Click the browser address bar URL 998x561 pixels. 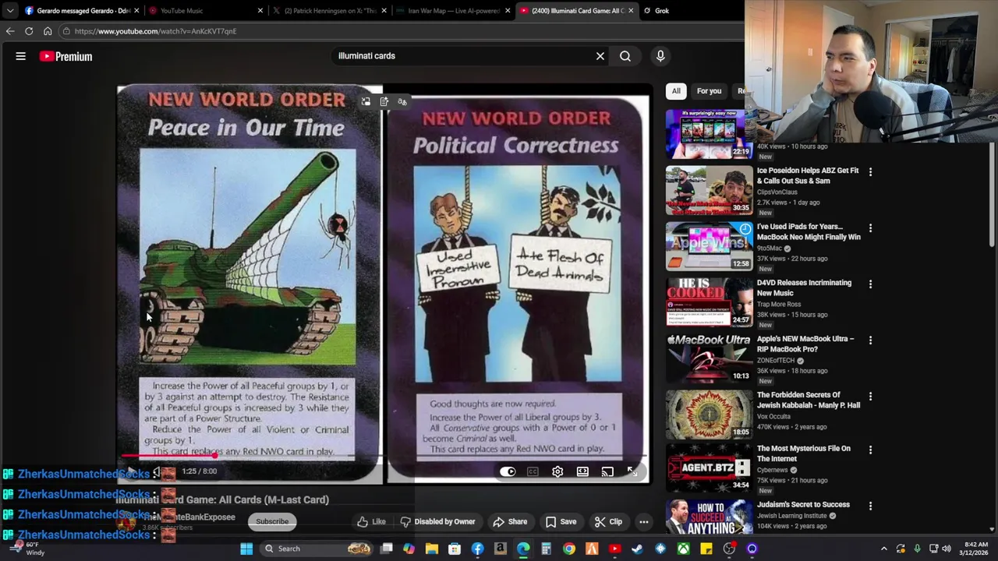156,31
